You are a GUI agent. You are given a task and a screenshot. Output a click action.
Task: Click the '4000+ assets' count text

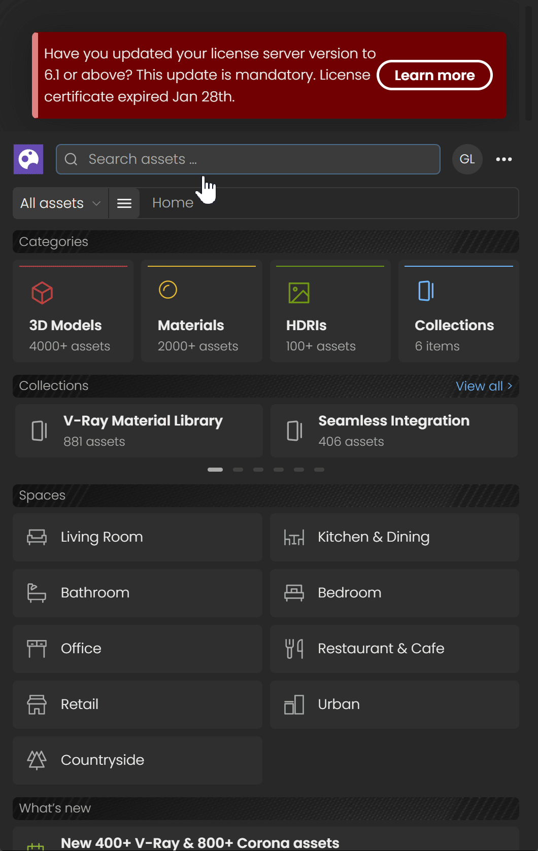[70, 346]
